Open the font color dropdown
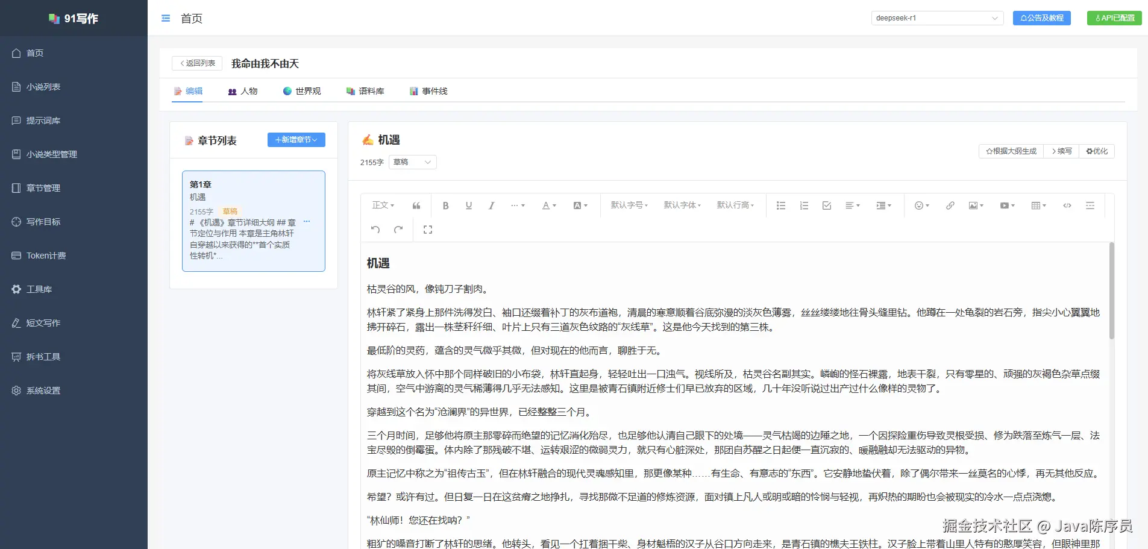This screenshot has width=1148, height=549. pyautogui.click(x=549, y=205)
